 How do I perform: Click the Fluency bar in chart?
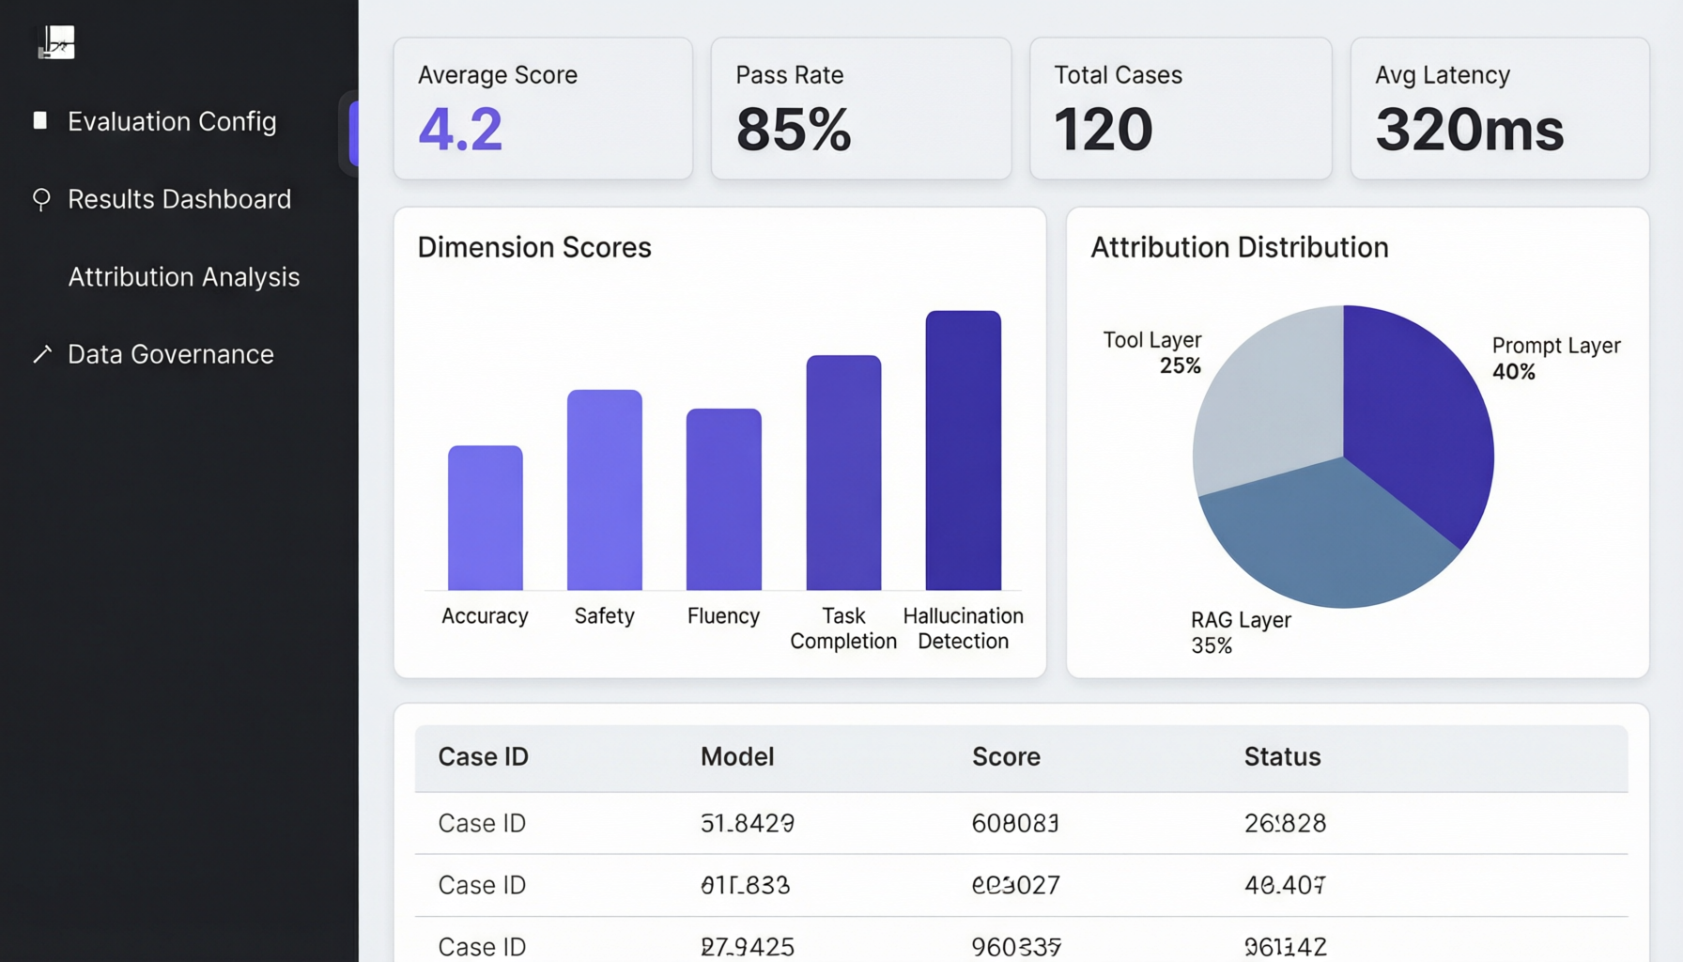tap(724, 499)
